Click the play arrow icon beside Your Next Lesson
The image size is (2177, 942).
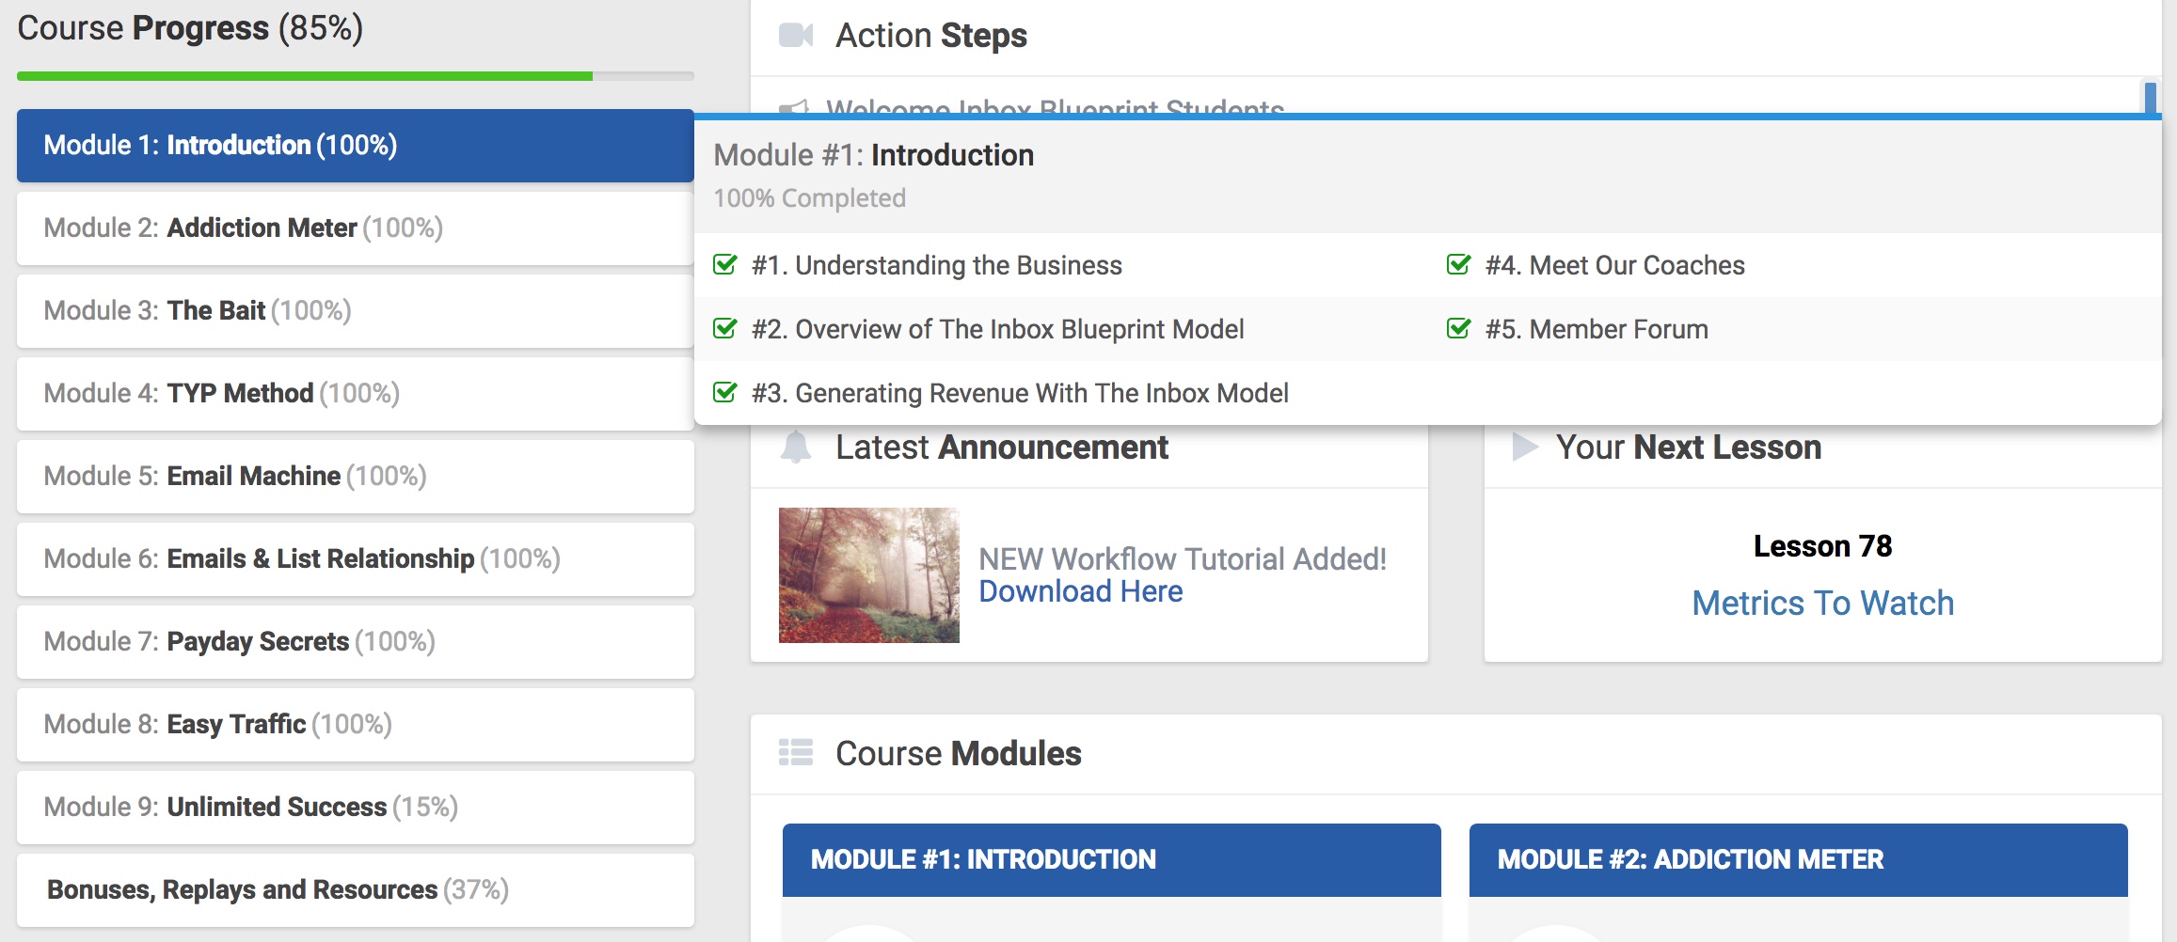click(x=1525, y=447)
